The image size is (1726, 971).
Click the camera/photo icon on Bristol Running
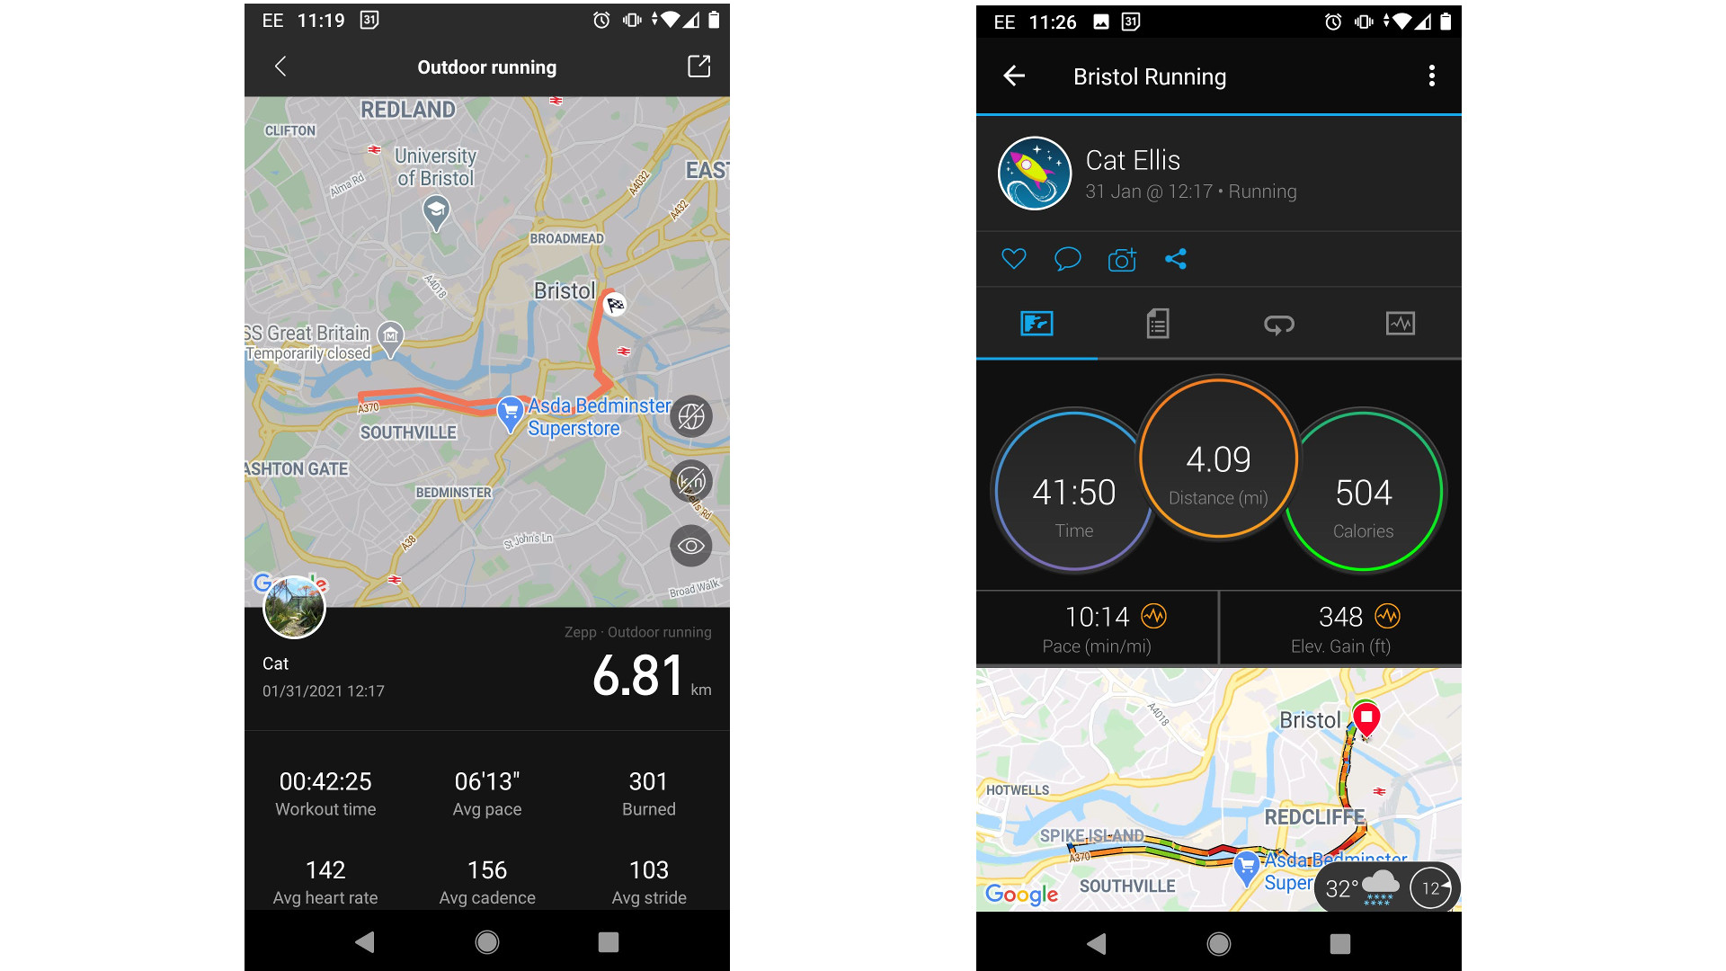pos(1120,260)
